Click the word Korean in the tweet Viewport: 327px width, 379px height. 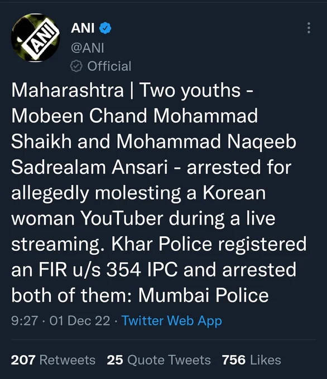pos(234,193)
